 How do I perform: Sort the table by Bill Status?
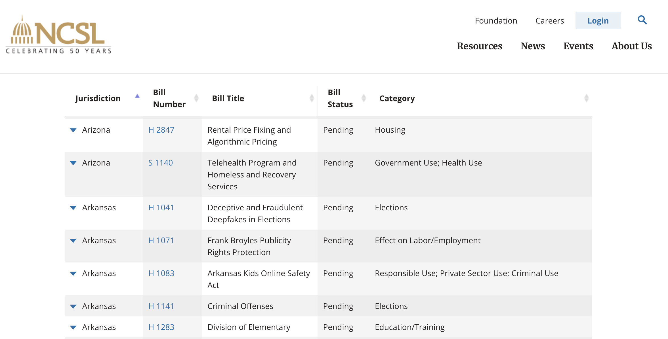click(364, 98)
